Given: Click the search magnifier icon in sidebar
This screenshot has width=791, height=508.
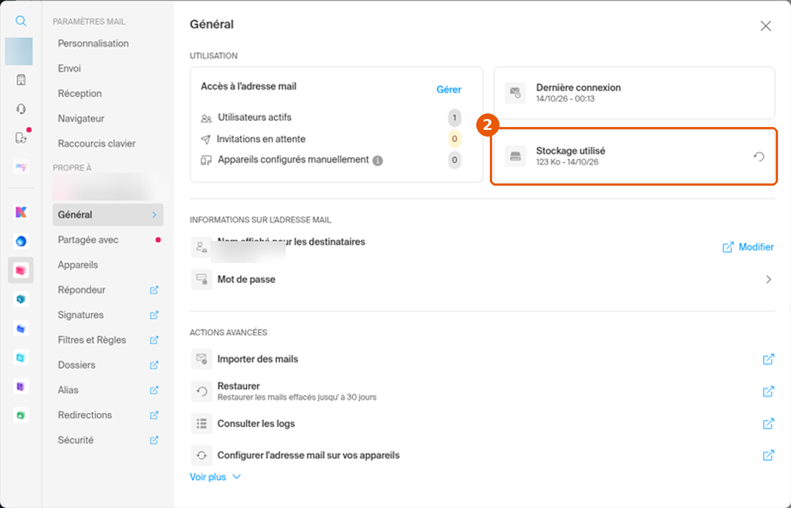Looking at the screenshot, I should [x=21, y=21].
